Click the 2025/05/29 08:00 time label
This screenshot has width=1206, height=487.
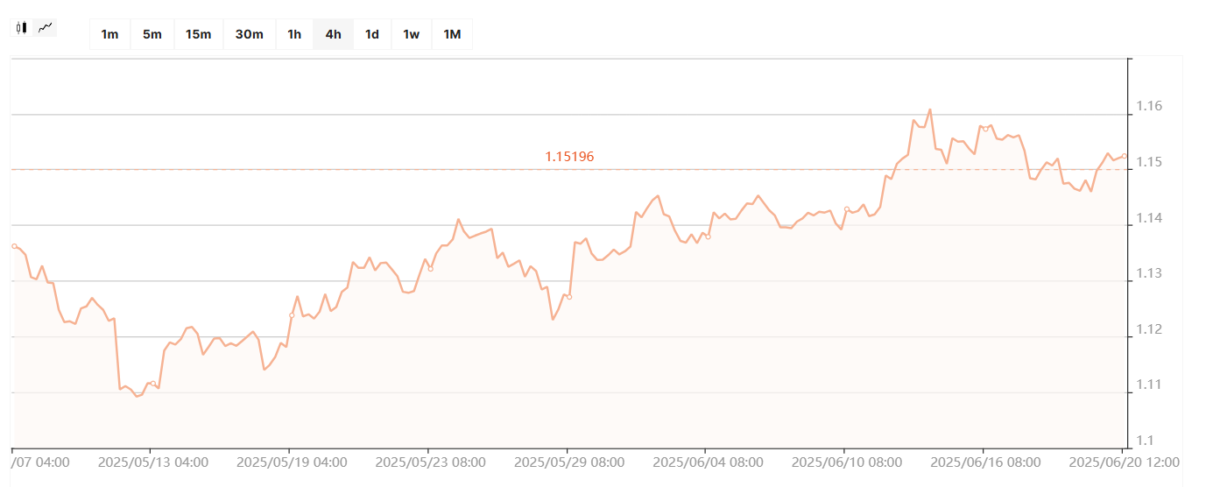(x=569, y=462)
